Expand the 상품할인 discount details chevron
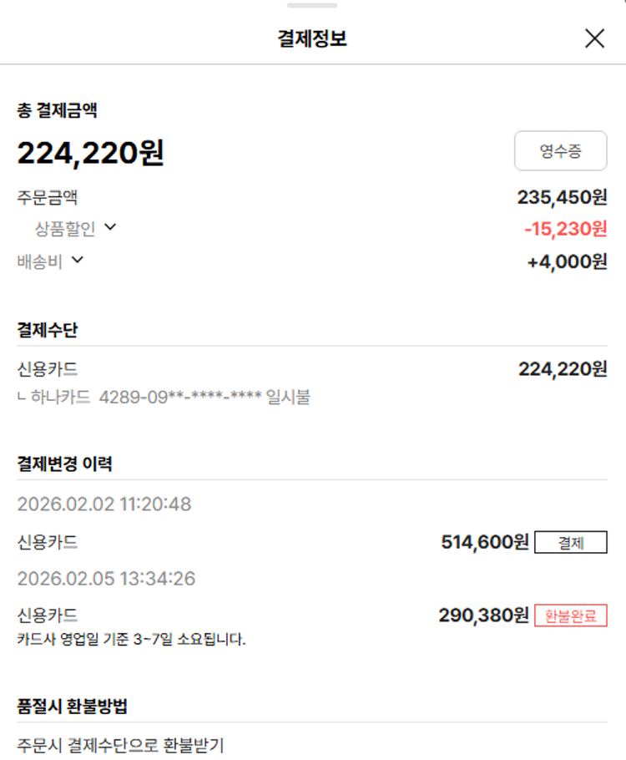The image size is (626, 760). pyautogui.click(x=110, y=226)
